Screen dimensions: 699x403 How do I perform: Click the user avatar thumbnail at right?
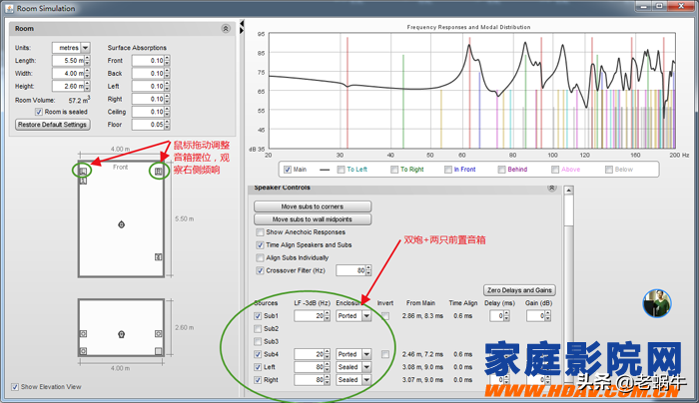click(656, 303)
